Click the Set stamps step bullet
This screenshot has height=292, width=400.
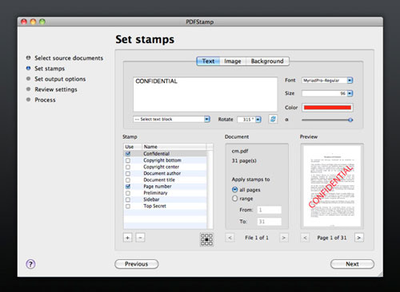[x=28, y=69]
